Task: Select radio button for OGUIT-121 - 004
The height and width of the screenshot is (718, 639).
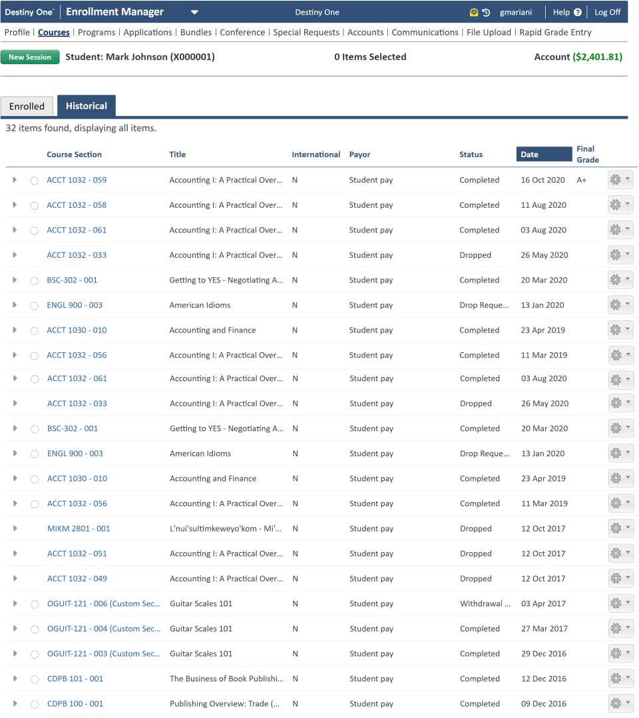Action: tap(35, 629)
